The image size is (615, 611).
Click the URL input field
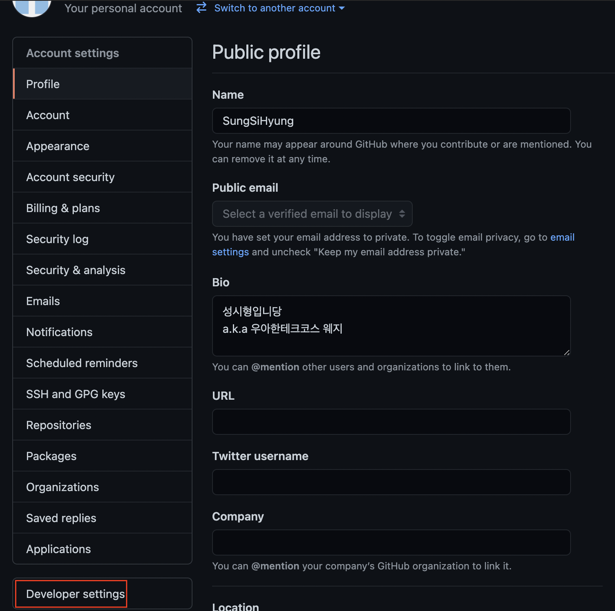coord(391,422)
